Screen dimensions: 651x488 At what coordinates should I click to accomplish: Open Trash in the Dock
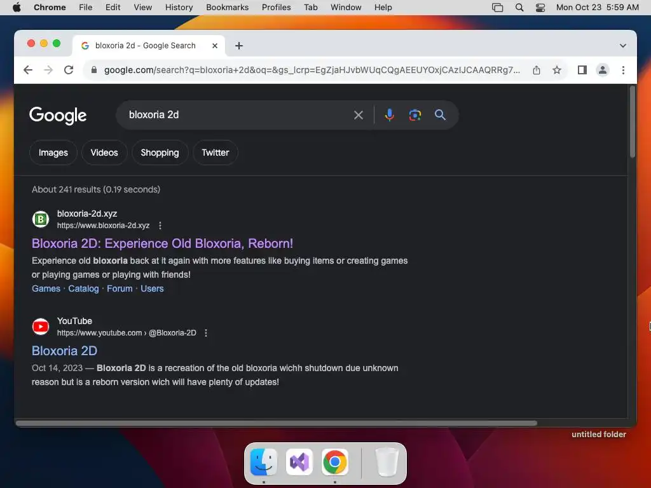387,462
